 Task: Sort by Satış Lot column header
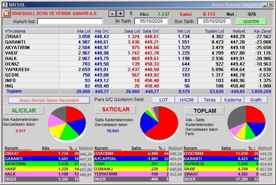pyautogui.click(x=125, y=31)
